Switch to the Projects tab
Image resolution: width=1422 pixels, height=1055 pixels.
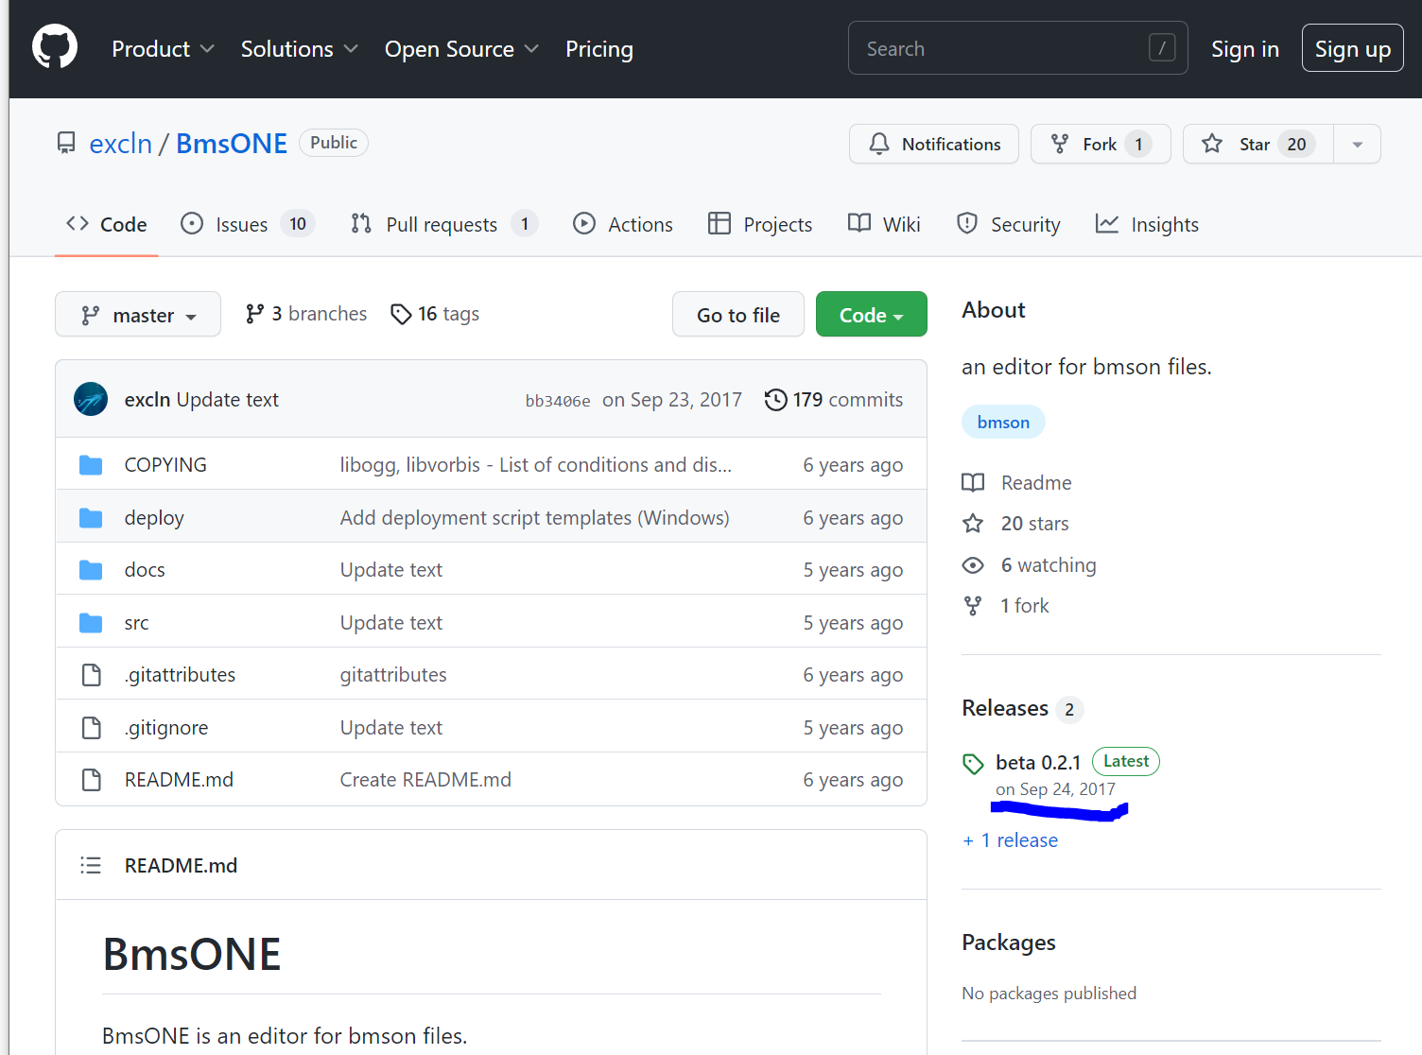point(760,224)
